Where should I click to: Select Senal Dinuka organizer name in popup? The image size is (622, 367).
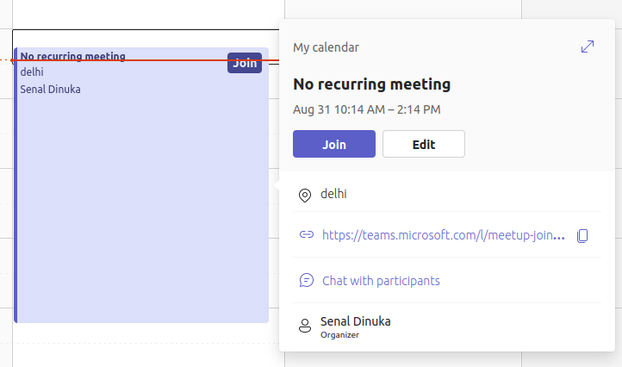coord(355,321)
